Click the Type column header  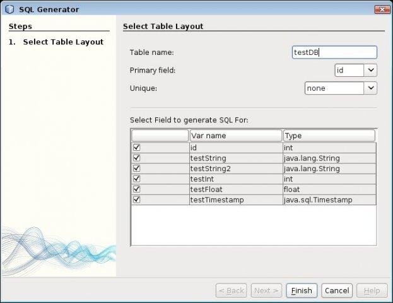pyautogui.click(x=329, y=136)
